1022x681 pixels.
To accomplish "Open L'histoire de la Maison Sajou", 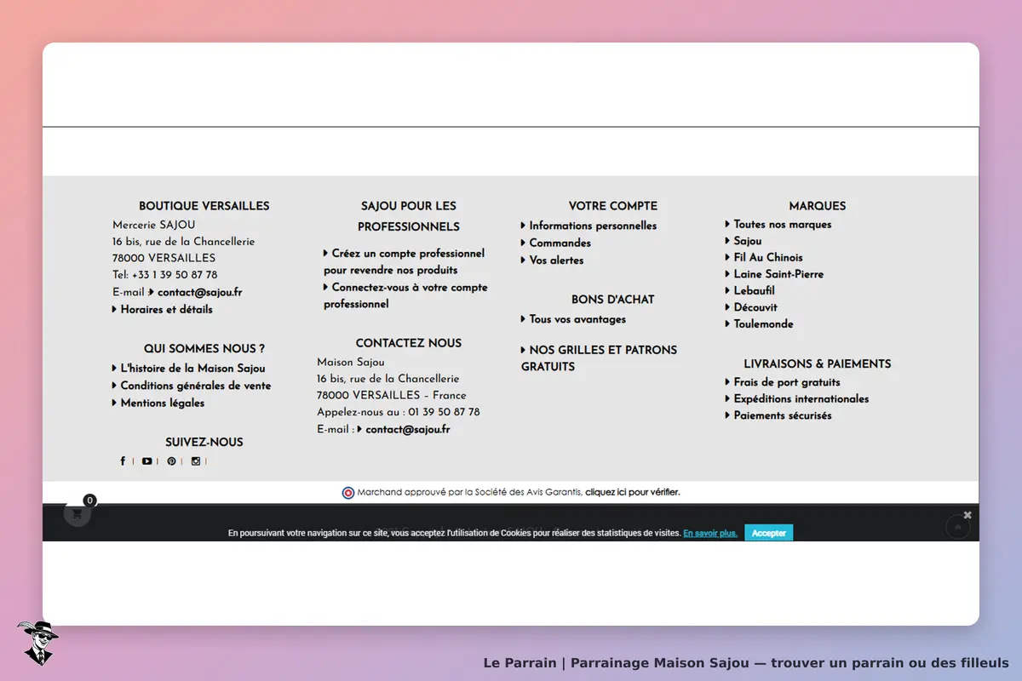I will 192,369.
